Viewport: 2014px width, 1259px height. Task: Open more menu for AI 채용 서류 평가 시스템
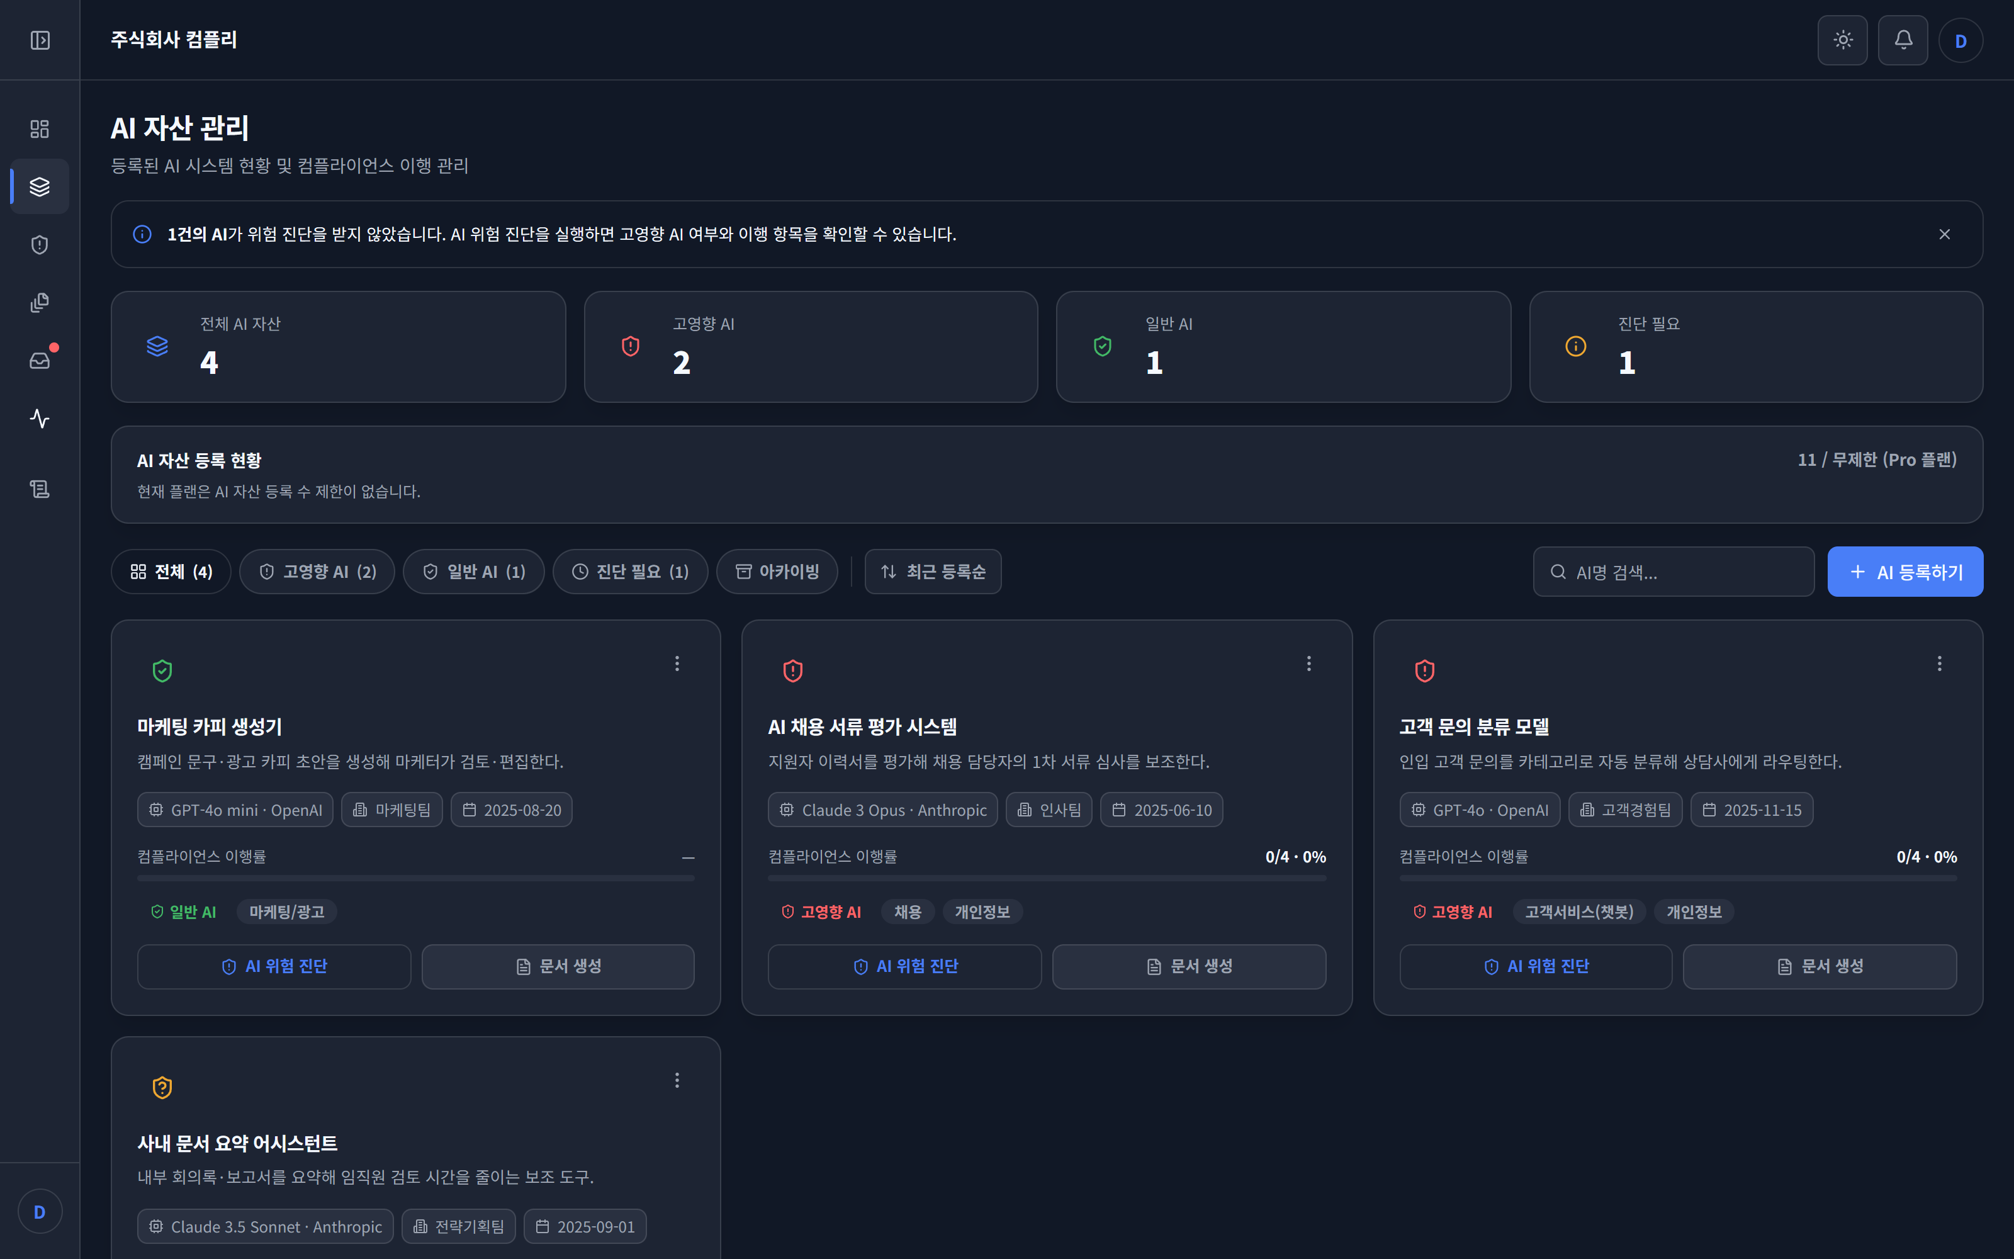point(1308,663)
